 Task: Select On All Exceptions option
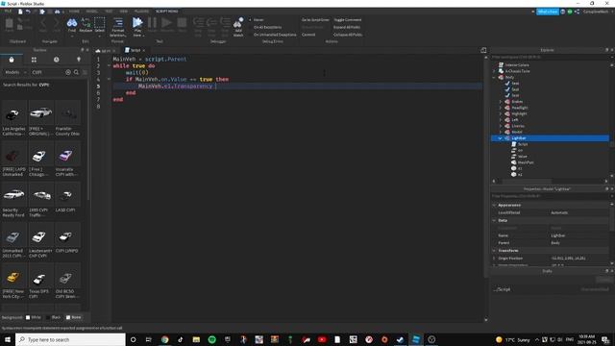[x=265, y=27]
